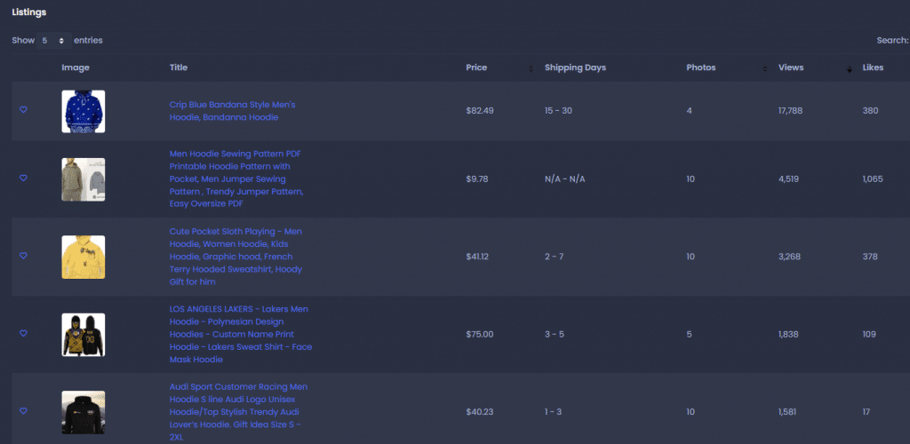Select the $82.49 price cell

click(x=480, y=111)
